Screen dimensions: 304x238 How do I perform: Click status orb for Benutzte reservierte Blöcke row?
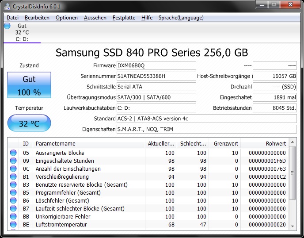[13, 184]
